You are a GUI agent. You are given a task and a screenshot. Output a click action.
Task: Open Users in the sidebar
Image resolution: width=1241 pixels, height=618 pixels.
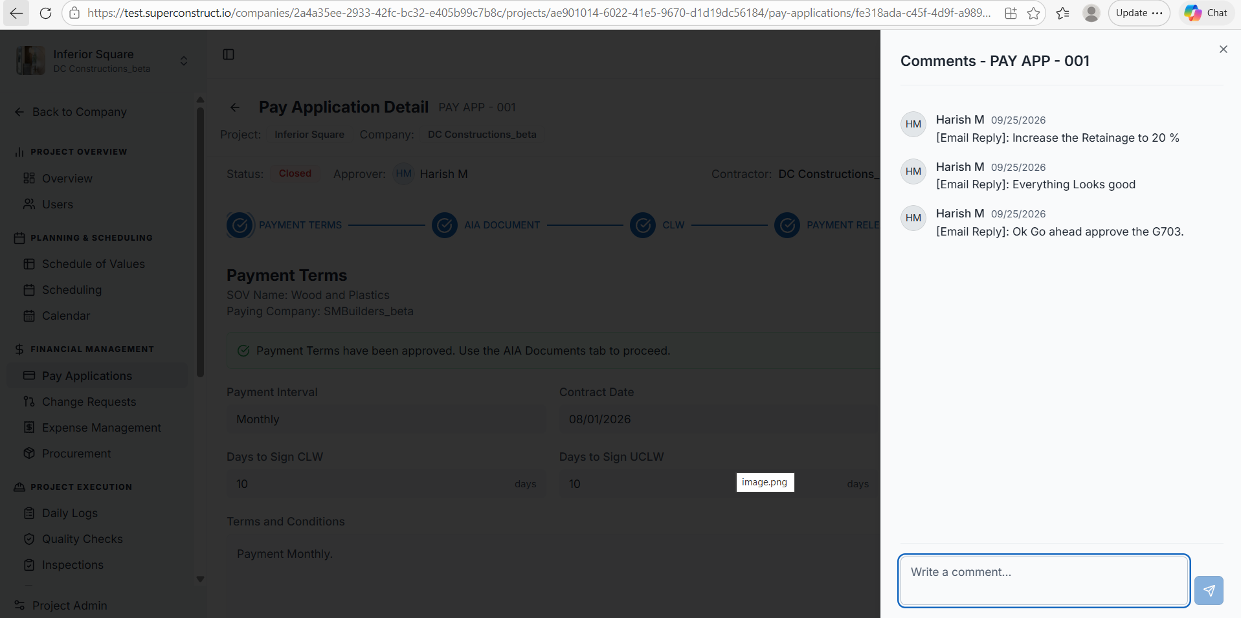pyautogui.click(x=58, y=204)
